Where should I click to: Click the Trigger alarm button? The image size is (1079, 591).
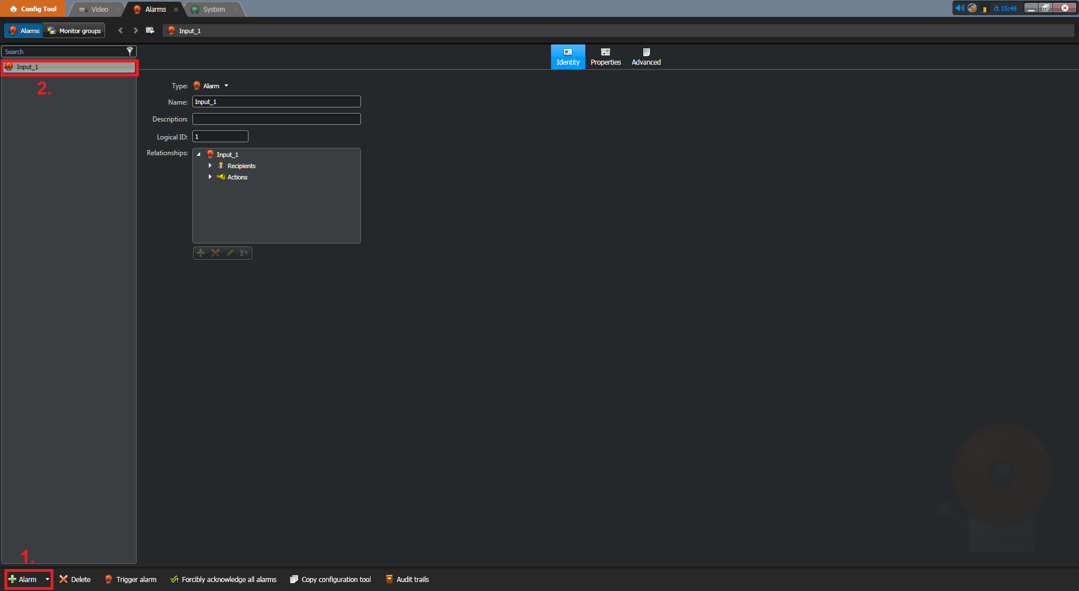point(131,579)
